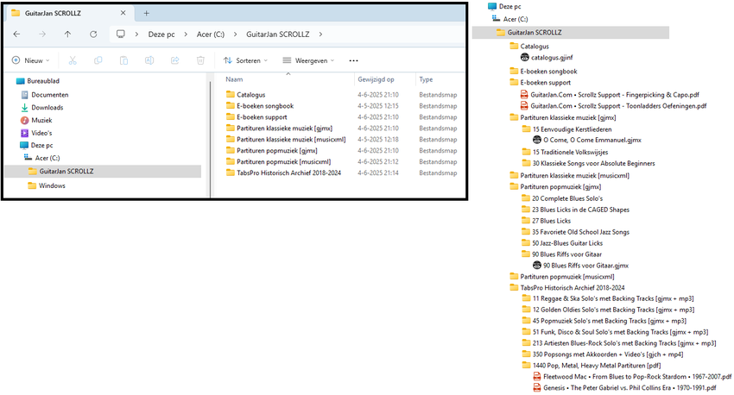Open the Weergeven dropdown
This screenshot has width=734, height=395.
308,60
